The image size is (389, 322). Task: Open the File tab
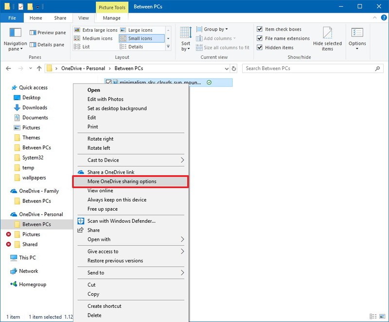tap(12, 18)
